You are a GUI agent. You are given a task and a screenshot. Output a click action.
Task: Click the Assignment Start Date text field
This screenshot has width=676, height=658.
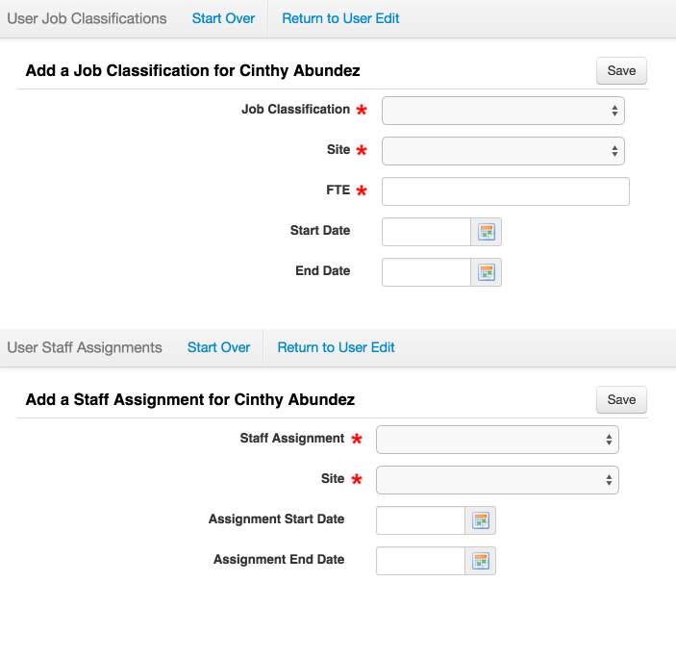coord(421,520)
